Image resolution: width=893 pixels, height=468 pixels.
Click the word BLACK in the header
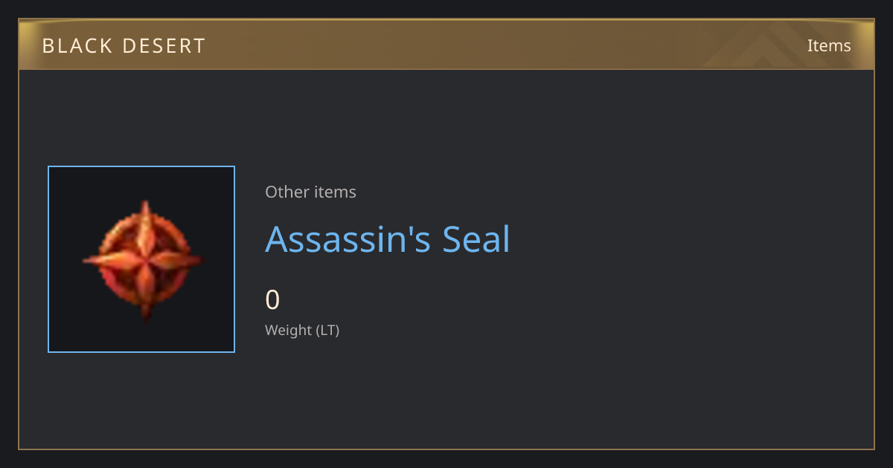click(x=74, y=46)
